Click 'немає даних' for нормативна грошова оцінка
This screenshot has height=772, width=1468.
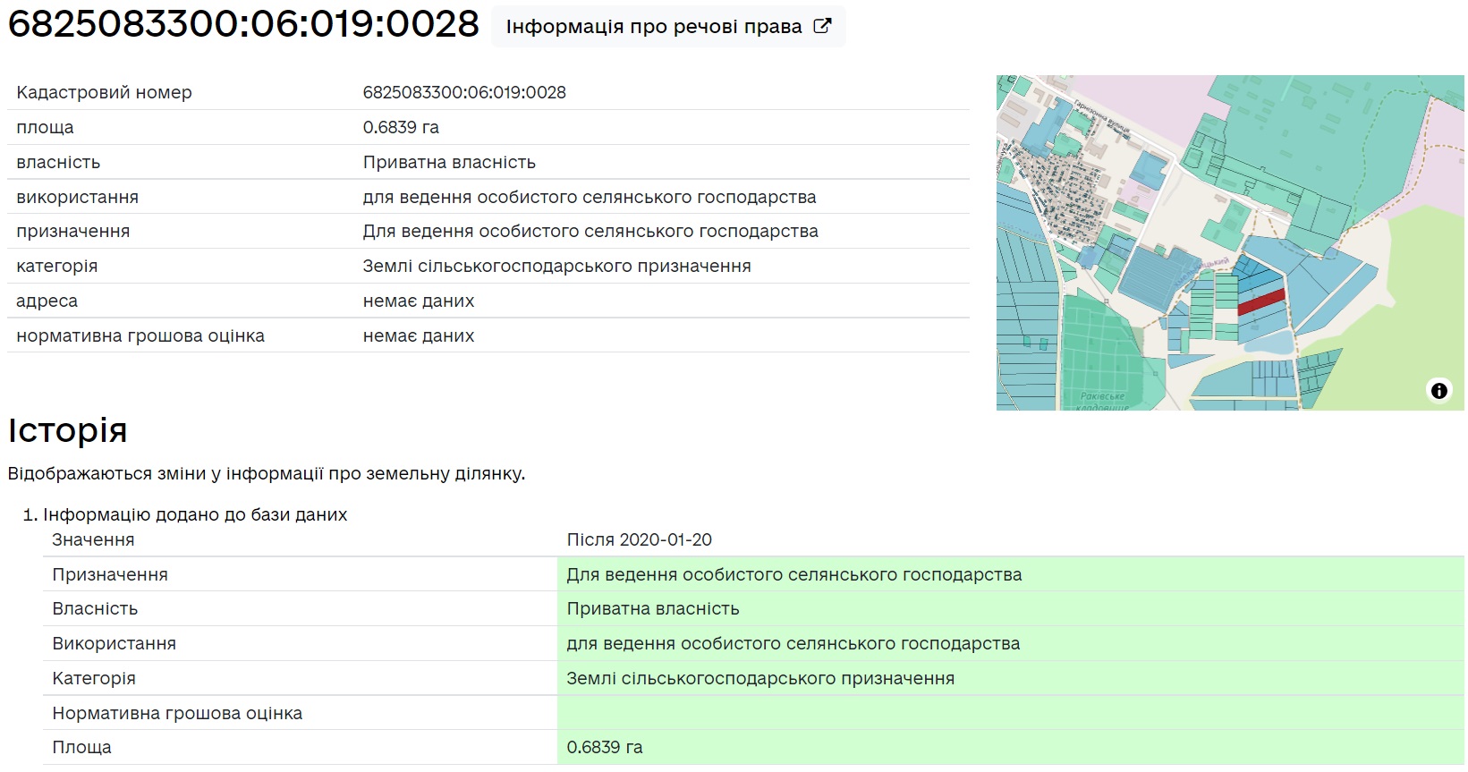click(418, 335)
